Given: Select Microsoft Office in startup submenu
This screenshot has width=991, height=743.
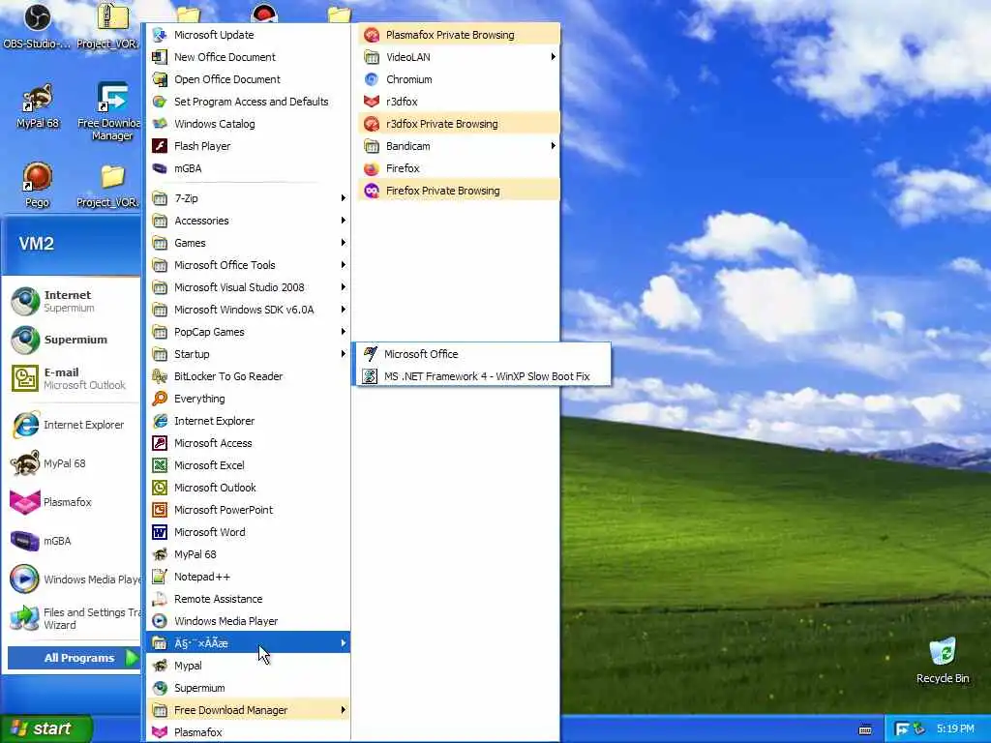Looking at the screenshot, I should (x=483, y=354).
